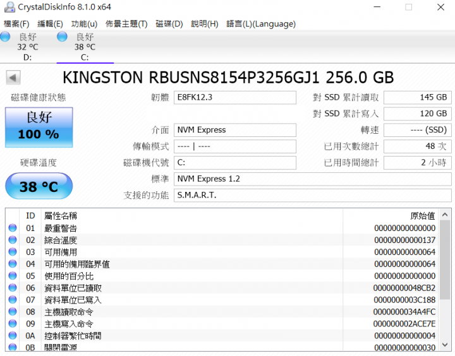Select the 嚴重警告 attribute row

tap(222, 228)
